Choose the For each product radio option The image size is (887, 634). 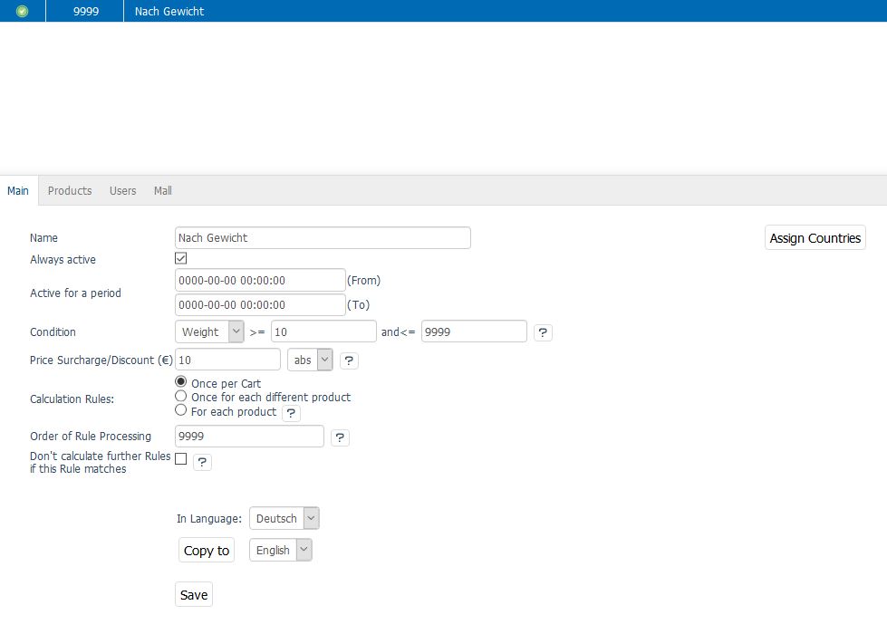[181, 410]
